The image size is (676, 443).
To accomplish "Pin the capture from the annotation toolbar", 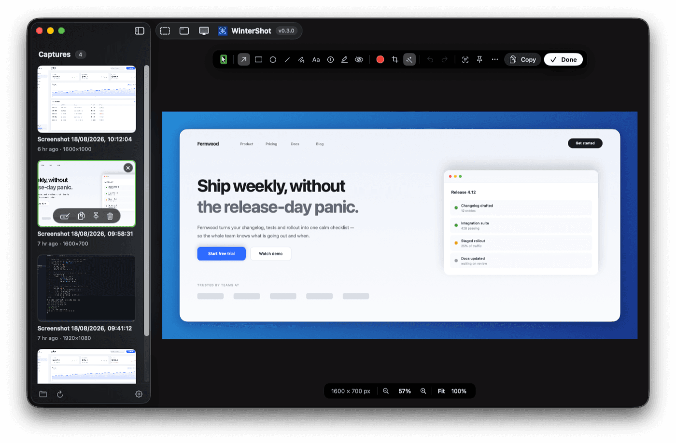I will [479, 59].
